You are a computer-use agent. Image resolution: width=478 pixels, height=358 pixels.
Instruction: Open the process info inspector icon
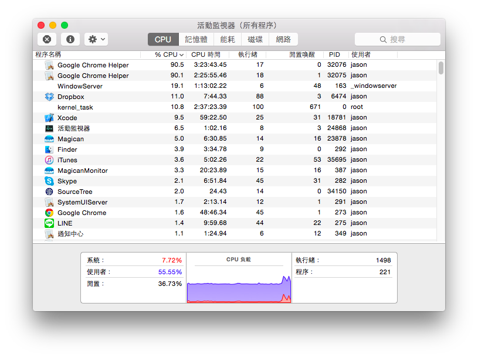[70, 39]
